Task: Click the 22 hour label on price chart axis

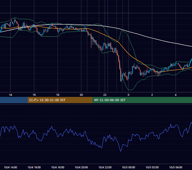Action: coord(105,95)
